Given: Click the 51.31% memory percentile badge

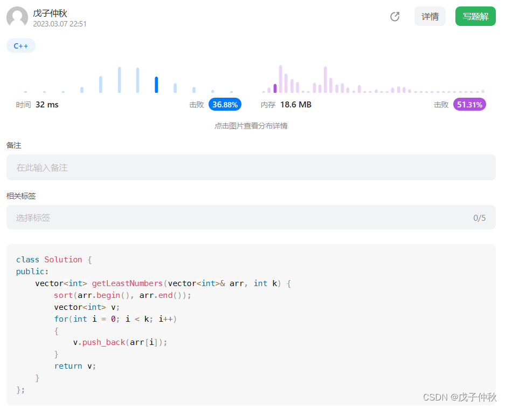Looking at the screenshot, I should click(x=469, y=105).
